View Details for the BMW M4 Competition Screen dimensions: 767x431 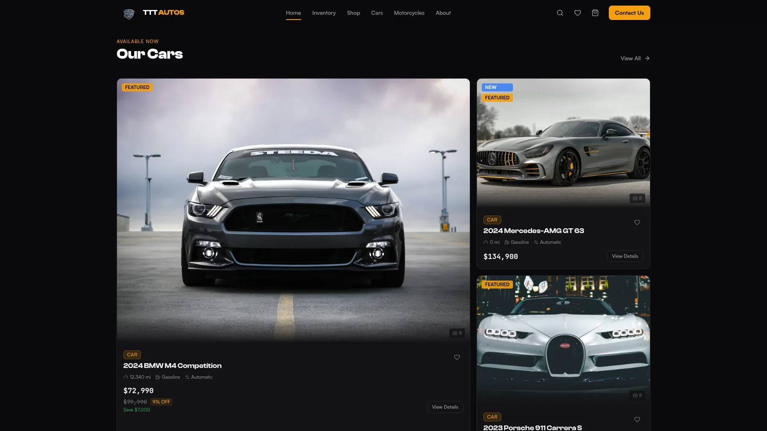pos(445,407)
